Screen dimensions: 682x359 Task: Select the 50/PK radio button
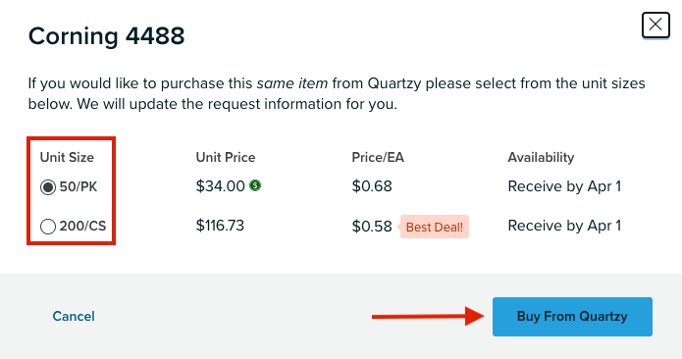pos(48,187)
